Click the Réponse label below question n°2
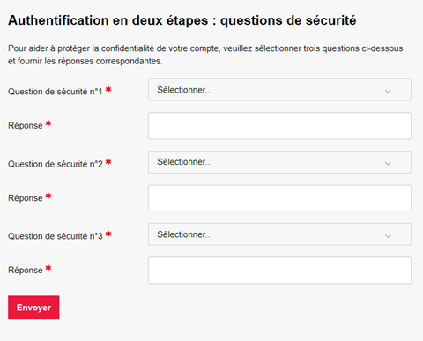This screenshot has height=341, width=423. [x=26, y=198]
